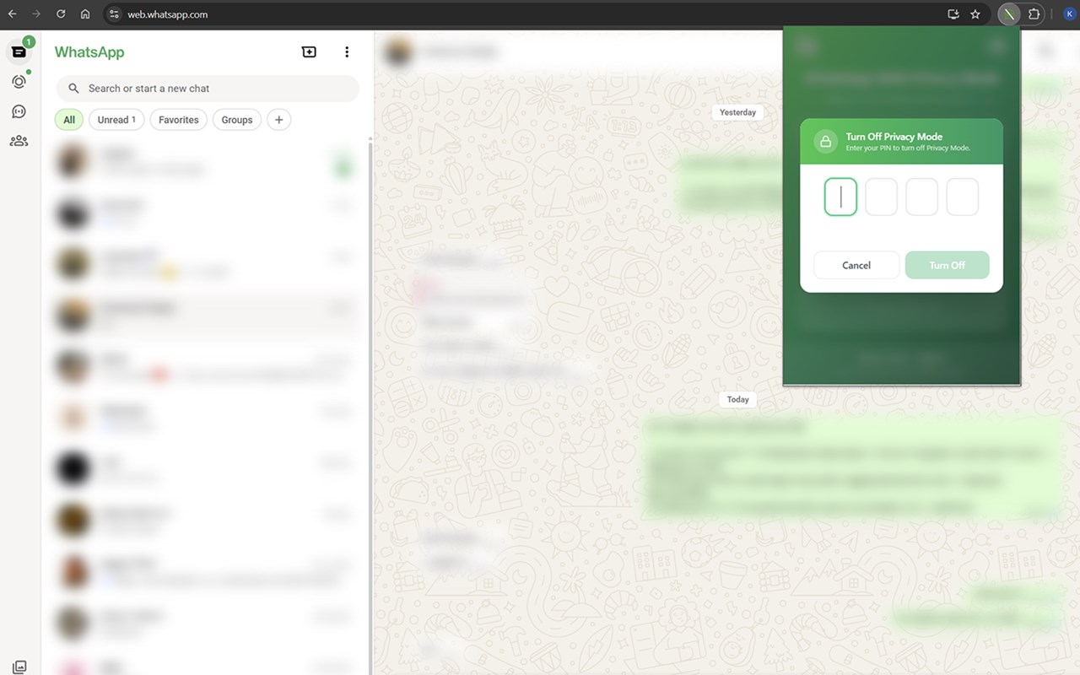The height and width of the screenshot is (675, 1080).
Task: Select the Groups chat filter
Action: click(237, 120)
